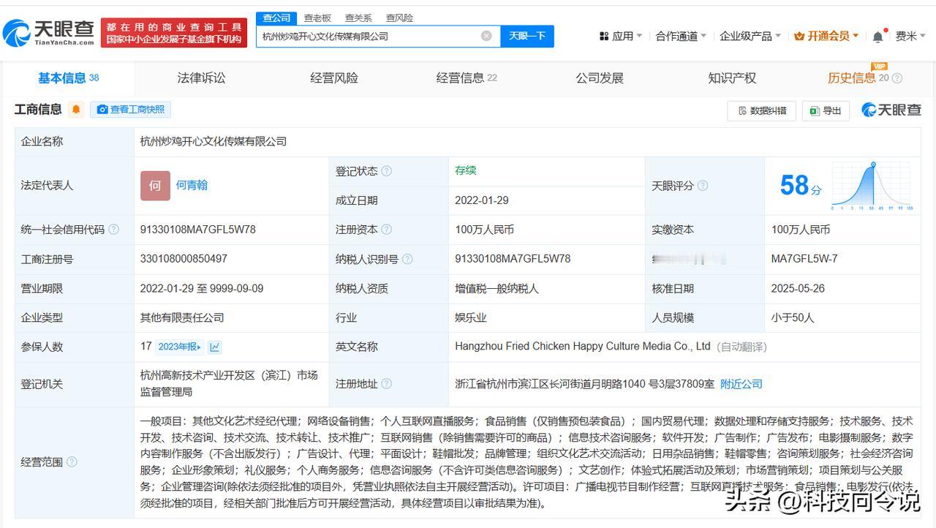Image resolution: width=936 pixels, height=528 pixels.
Task: Expand the 应用 dropdown
Action: click(621, 36)
